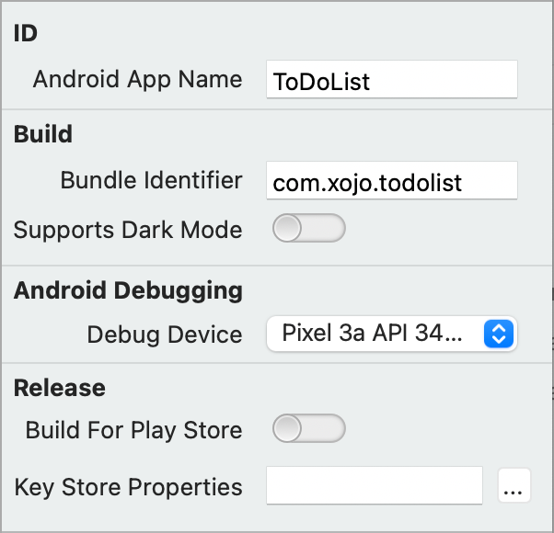Click the Bundle Identifier label
This screenshot has width=554, height=533.
151,180
